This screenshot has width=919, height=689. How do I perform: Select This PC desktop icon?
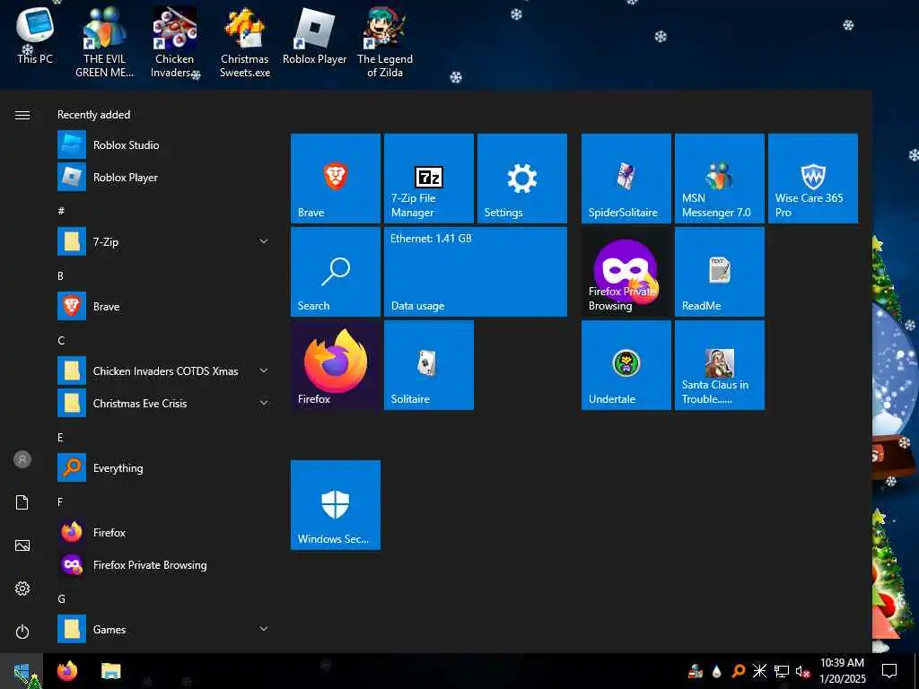coord(35,36)
